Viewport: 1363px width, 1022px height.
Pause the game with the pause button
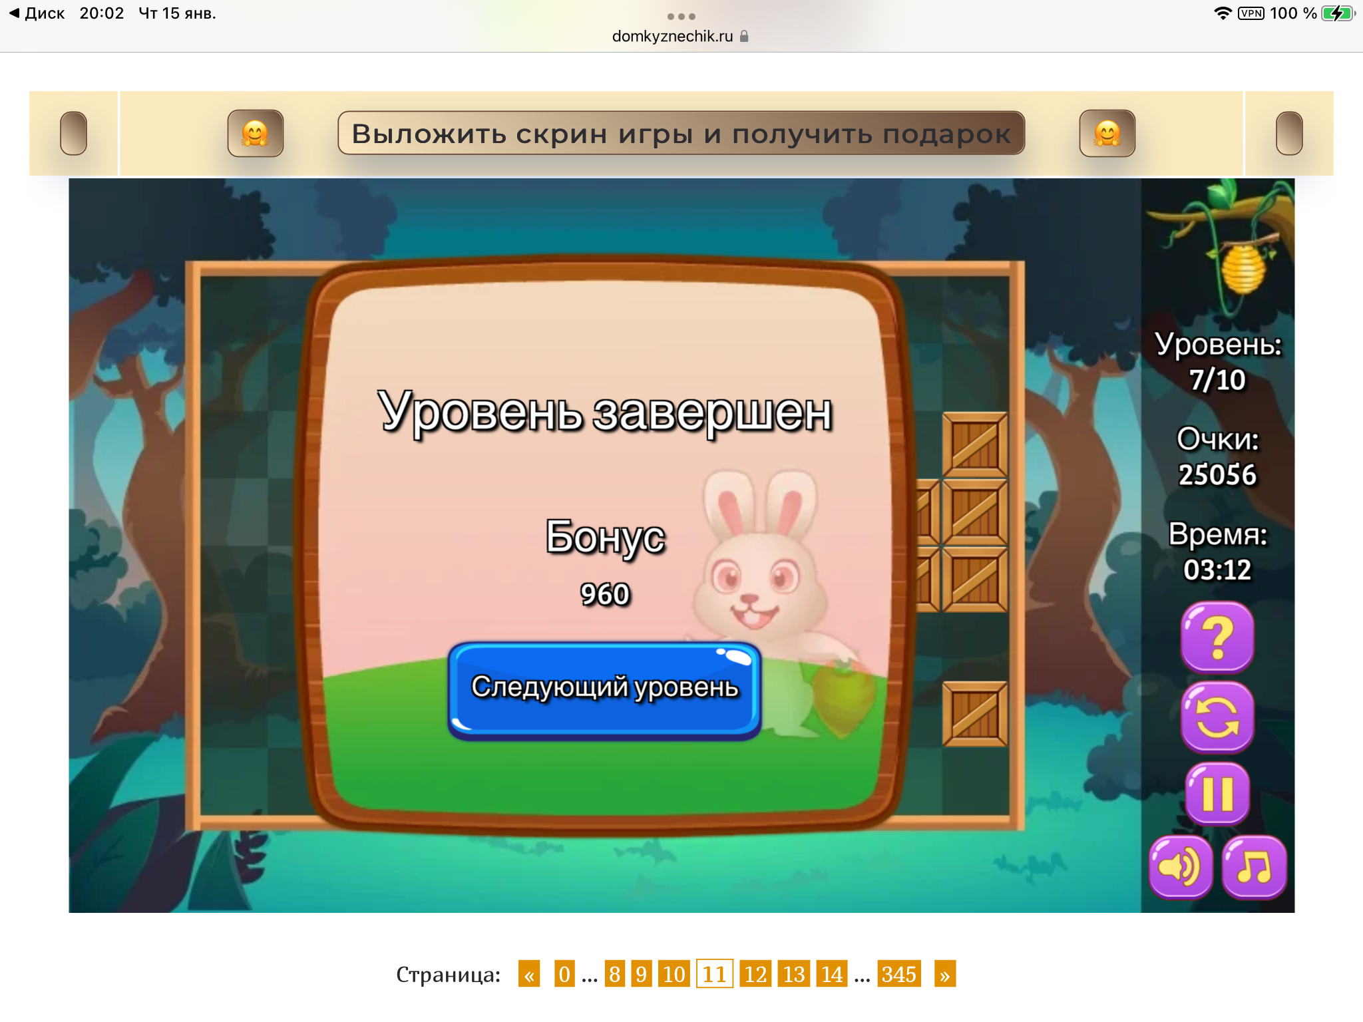(x=1217, y=792)
